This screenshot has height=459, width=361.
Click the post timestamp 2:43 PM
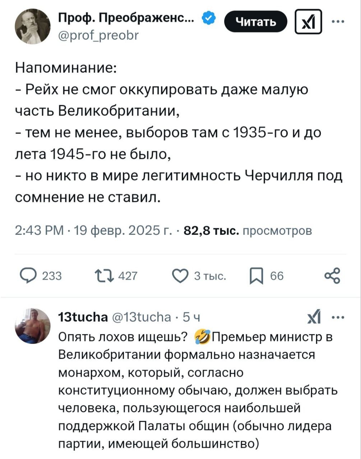click(40, 231)
